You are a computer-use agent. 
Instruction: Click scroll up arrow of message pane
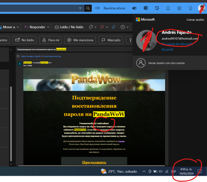[x=11, y=50]
